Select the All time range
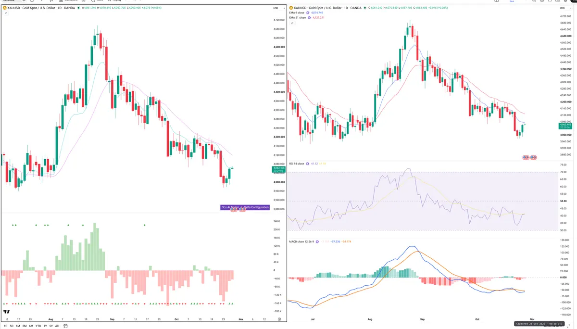This screenshot has width=577, height=329. pyautogui.click(x=57, y=326)
